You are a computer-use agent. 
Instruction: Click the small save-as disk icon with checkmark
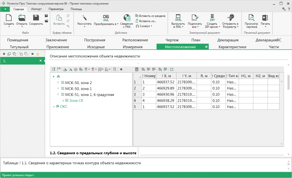(x=46, y=16)
